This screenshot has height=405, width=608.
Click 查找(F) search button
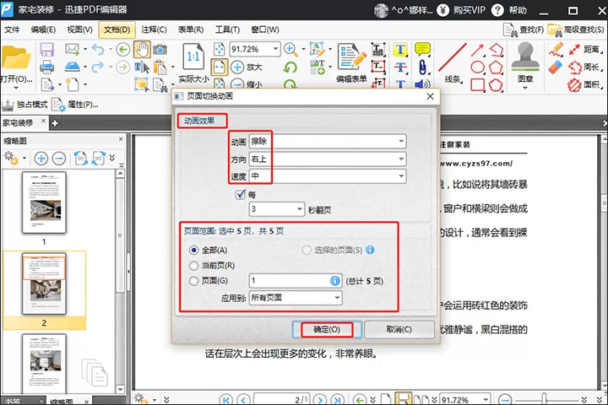click(524, 30)
